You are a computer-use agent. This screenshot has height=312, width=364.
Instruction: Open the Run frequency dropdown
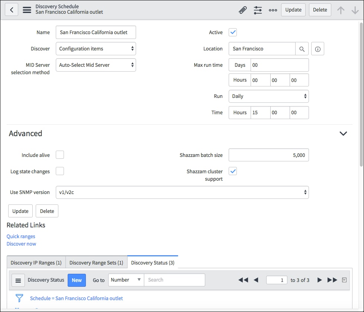[268, 96]
